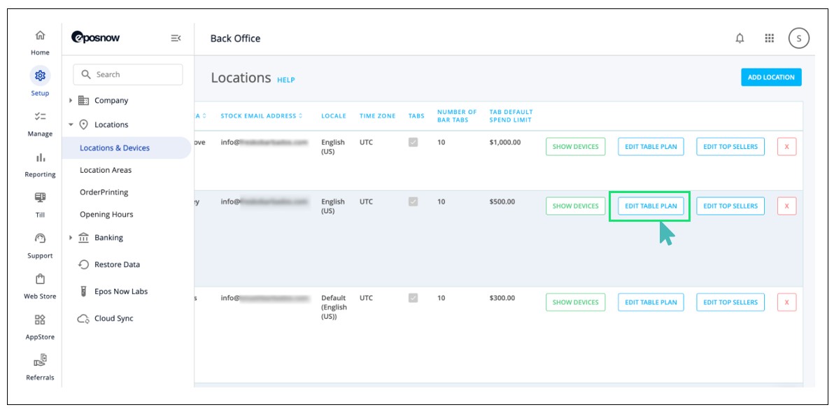Image resolution: width=834 pixels, height=412 pixels.
Task: Collapse the Locations tree section
Action: pyautogui.click(x=71, y=125)
